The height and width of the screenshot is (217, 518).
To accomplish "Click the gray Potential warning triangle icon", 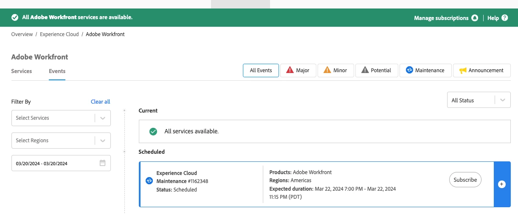I will [365, 70].
